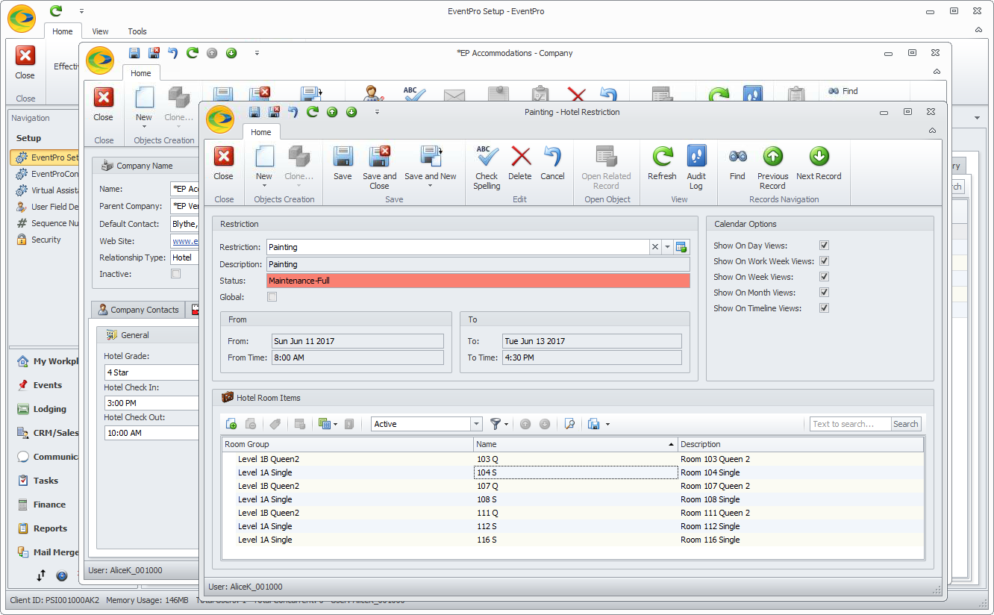
Task: Click the view variants icon in Hotel Room Items toolbar
Action: point(324,424)
